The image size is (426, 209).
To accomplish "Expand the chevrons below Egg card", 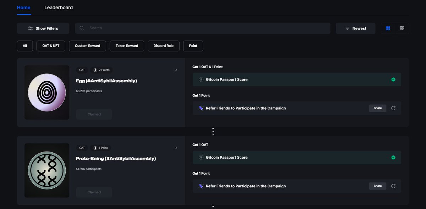I will (213, 131).
